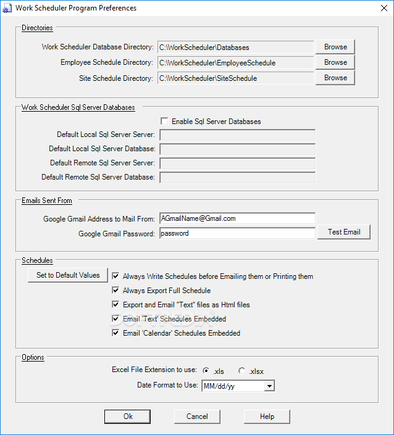
Task: Browse for Work Scheduler Database Directory
Action: 335,47
